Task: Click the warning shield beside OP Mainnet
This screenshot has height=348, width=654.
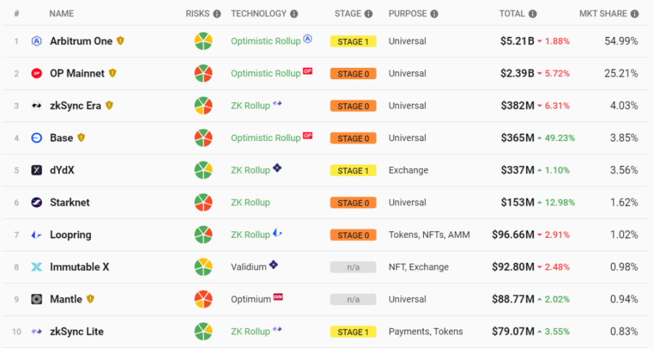Action: click(112, 73)
